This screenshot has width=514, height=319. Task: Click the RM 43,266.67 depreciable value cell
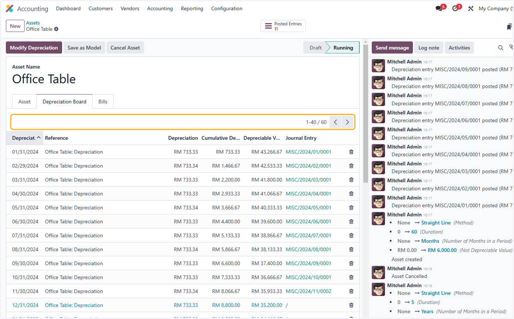266,152
